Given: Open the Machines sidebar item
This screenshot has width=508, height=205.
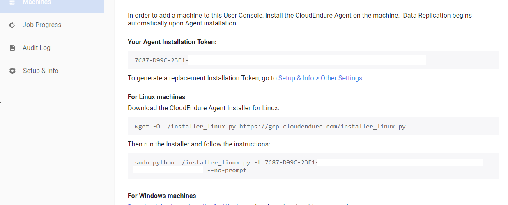Looking at the screenshot, I should pos(37,2).
